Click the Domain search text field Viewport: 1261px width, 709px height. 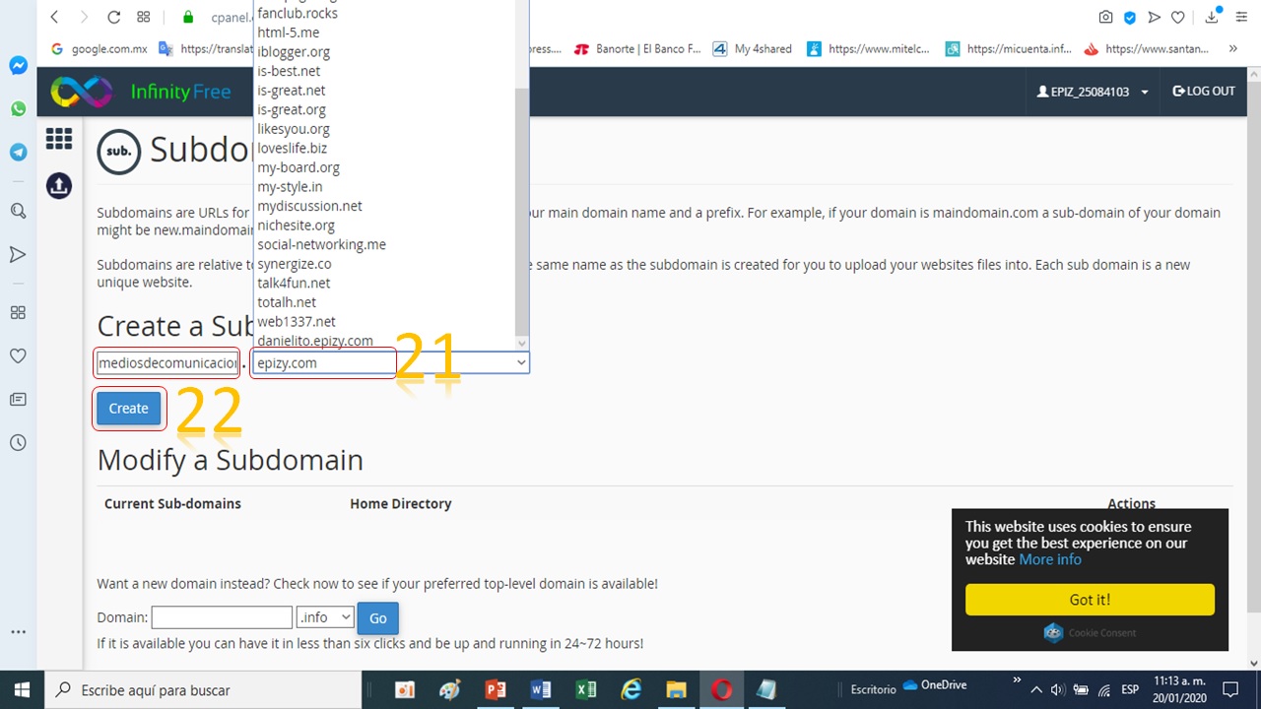(222, 617)
